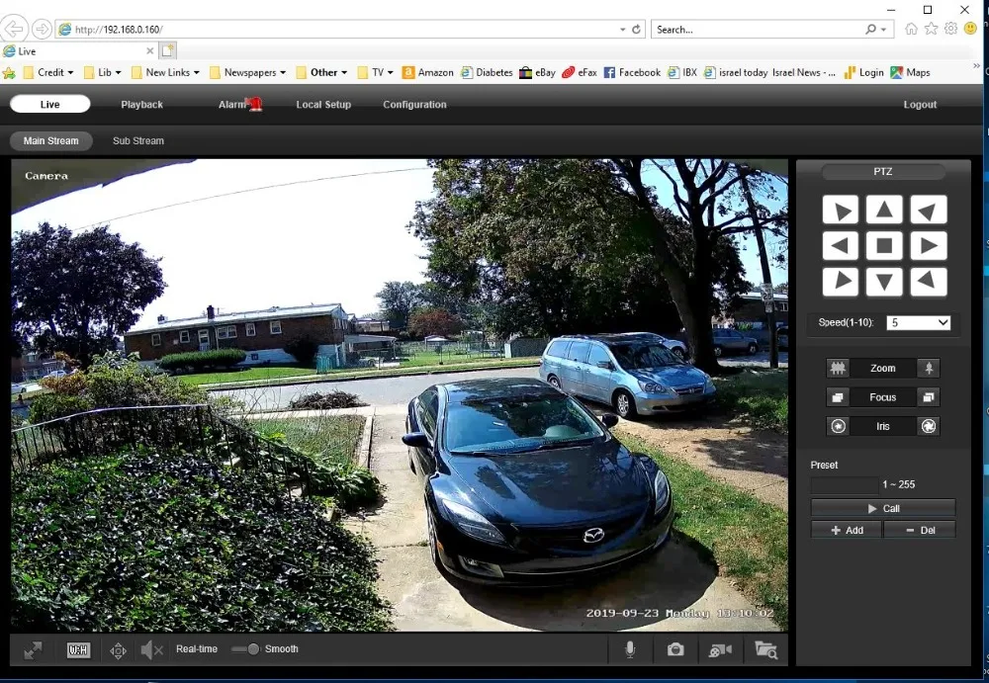Open the Maps bookmark

pos(910,72)
